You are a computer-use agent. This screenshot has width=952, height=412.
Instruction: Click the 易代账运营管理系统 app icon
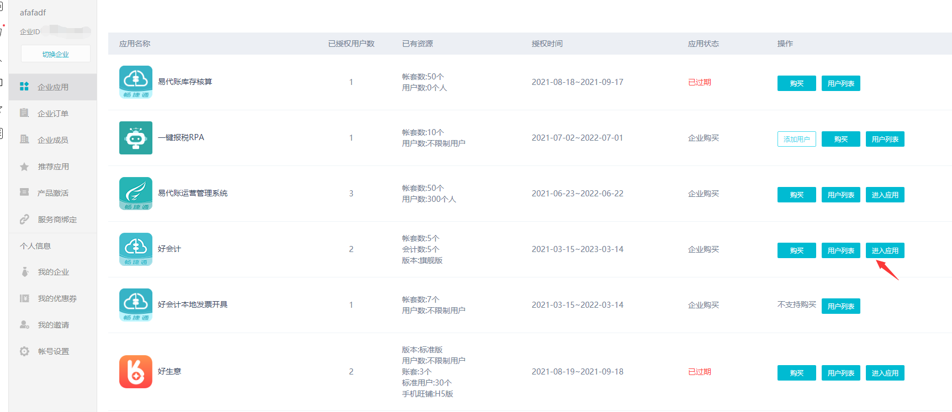136,194
